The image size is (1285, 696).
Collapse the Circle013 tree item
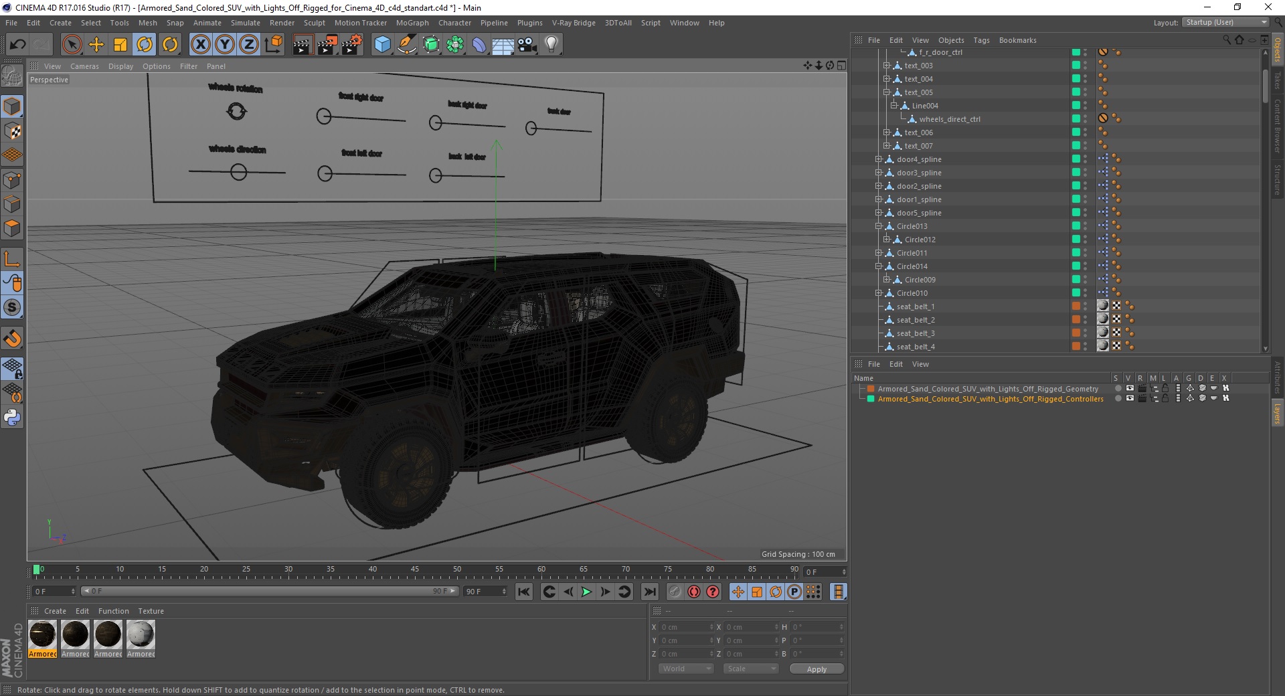pos(879,226)
